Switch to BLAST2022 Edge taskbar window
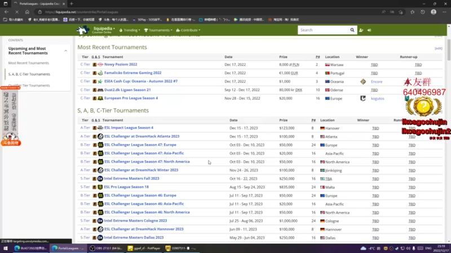 point(30,248)
